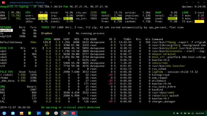The image size is (207, 116).
Task: Click the FILE SYS section heading
Action: coord(6,72)
